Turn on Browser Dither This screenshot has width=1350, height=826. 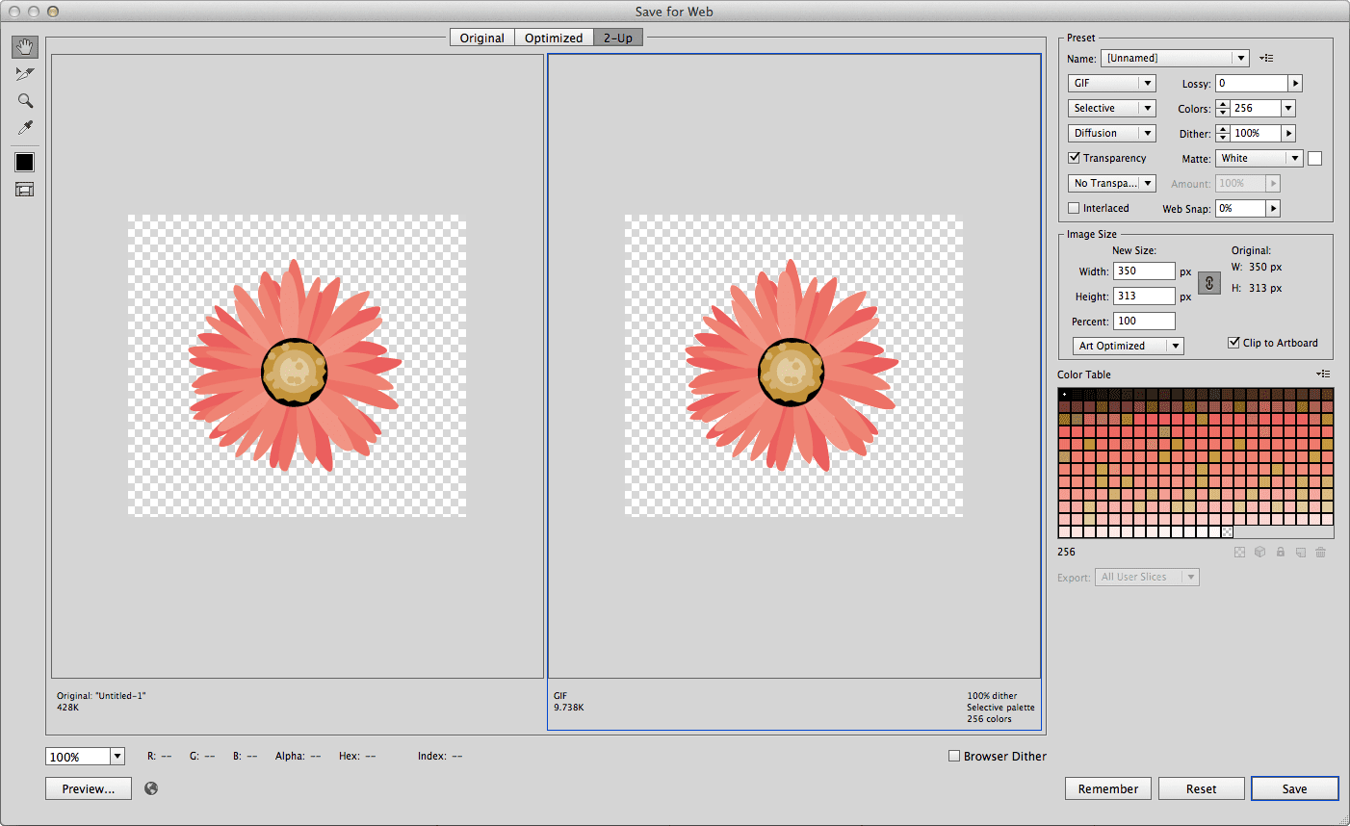pos(954,756)
